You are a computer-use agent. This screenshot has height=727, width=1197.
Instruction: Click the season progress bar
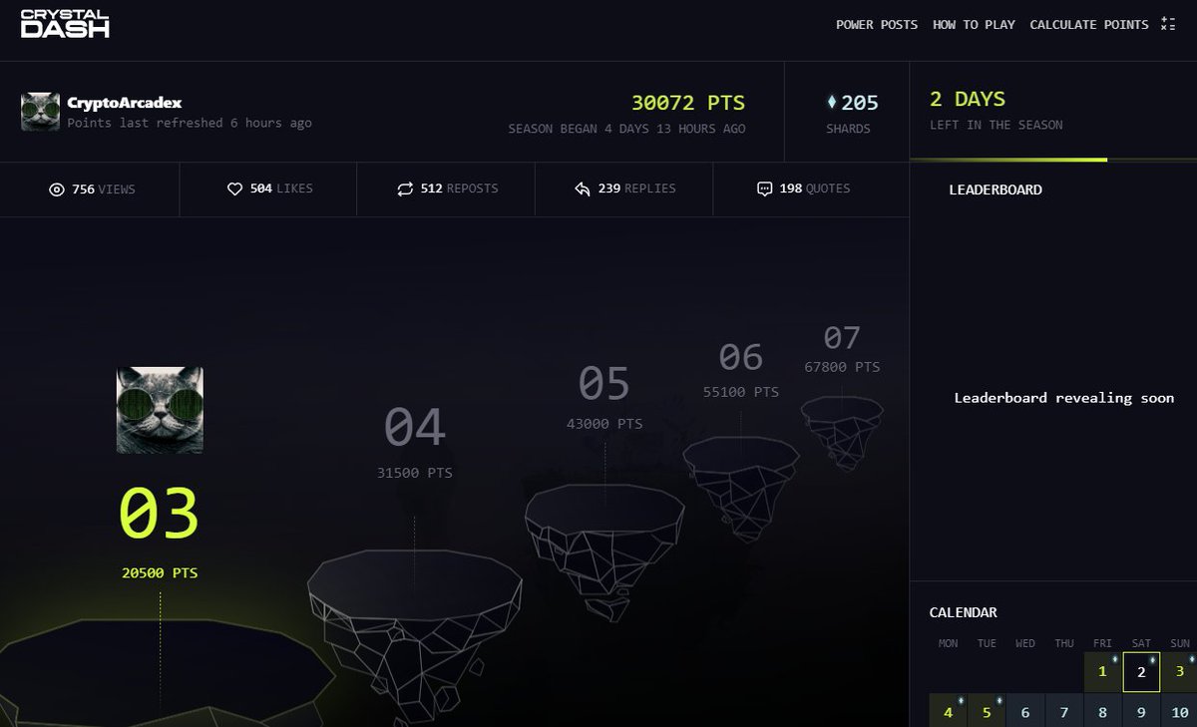tap(1053, 160)
